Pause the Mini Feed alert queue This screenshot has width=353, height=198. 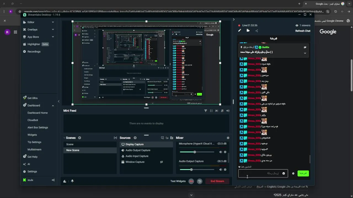coord(211,111)
